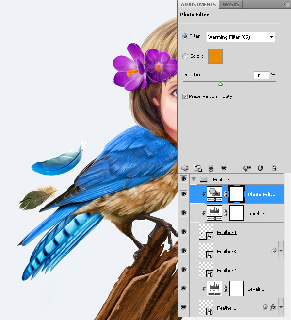Screen dimensions: 291x320
Task: Click the fx icon on Feather1 layer
Action: coord(273,307)
